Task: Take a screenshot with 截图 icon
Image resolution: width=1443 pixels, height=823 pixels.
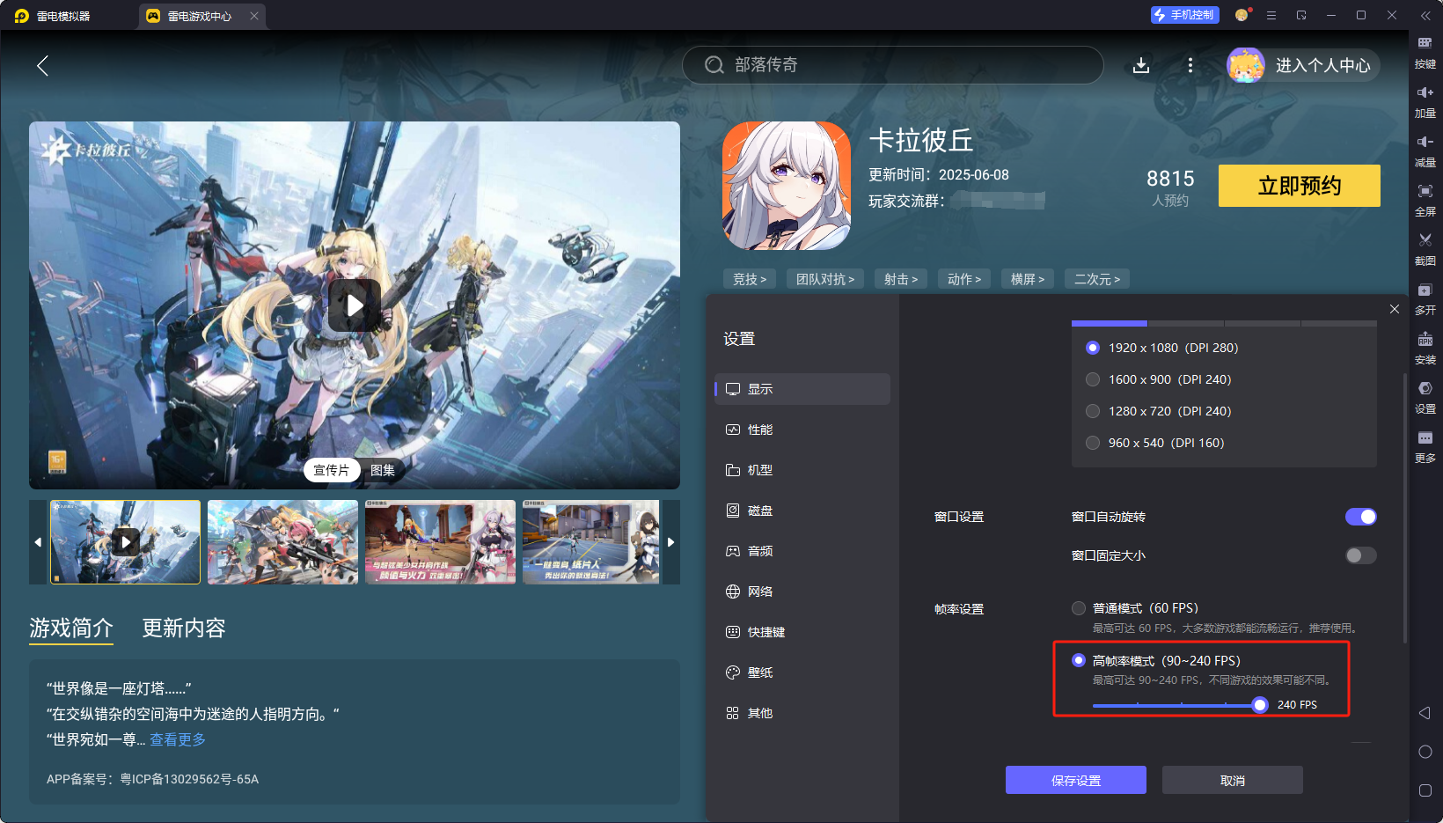Action: click(x=1425, y=249)
